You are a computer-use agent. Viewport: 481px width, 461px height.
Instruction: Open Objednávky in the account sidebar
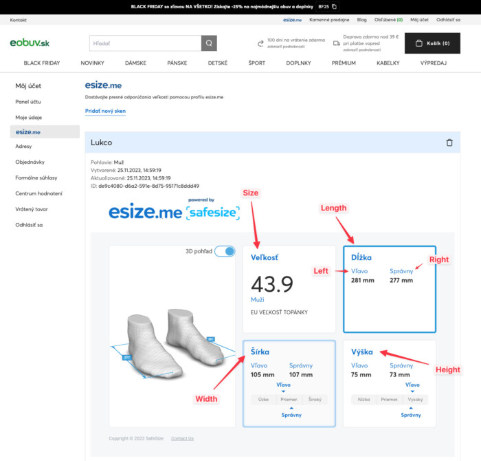pyautogui.click(x=30, y=162)
